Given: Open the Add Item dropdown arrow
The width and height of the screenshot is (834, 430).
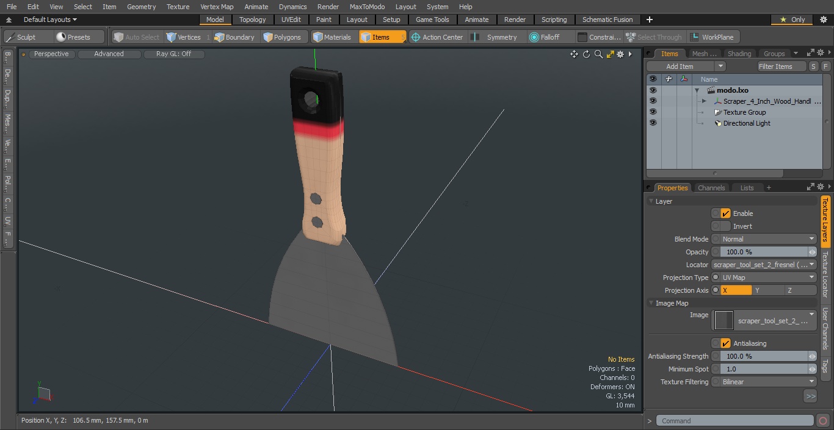Looking at the screenshot, I should pos(720,66).
